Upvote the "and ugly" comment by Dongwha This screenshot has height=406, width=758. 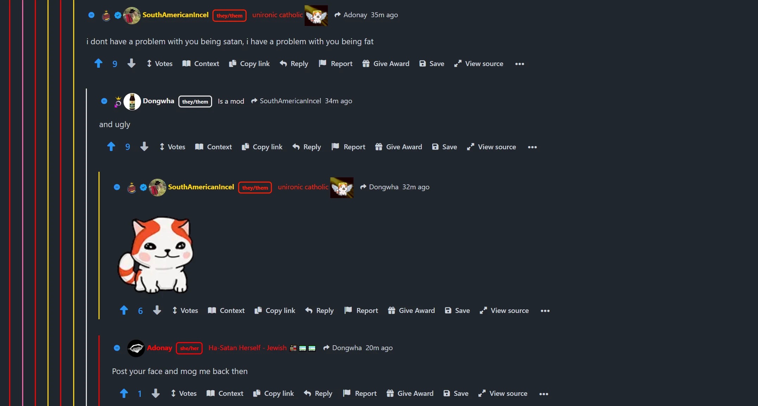[111, 146]
